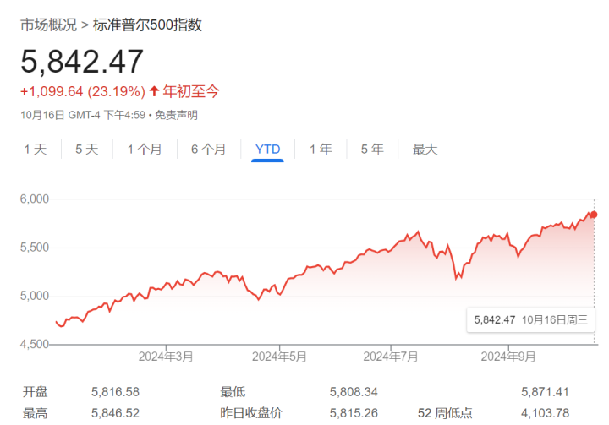
Task: Click the +1,099.64 (23.19%) change text
Action: click(x=83, y=91)
